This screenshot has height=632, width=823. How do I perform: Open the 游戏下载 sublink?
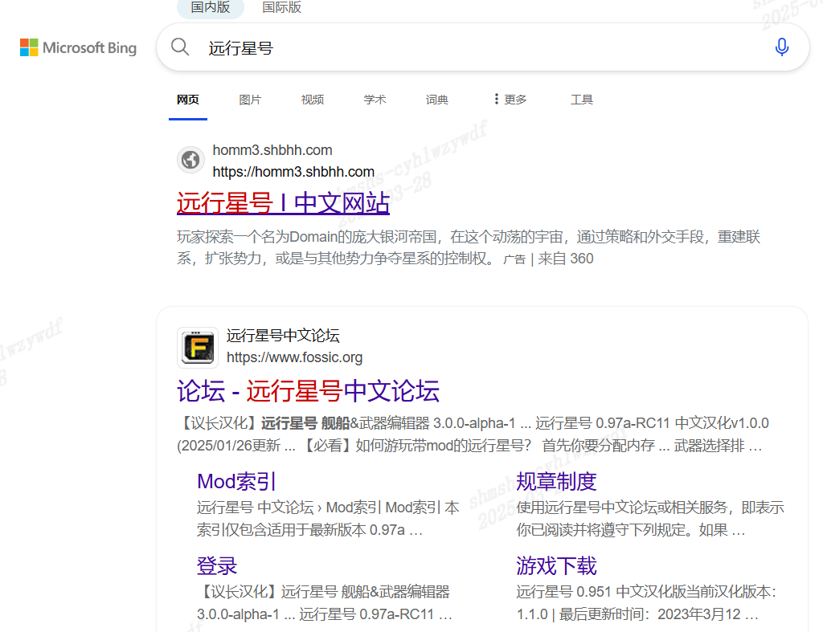click(x=556, y=565)
